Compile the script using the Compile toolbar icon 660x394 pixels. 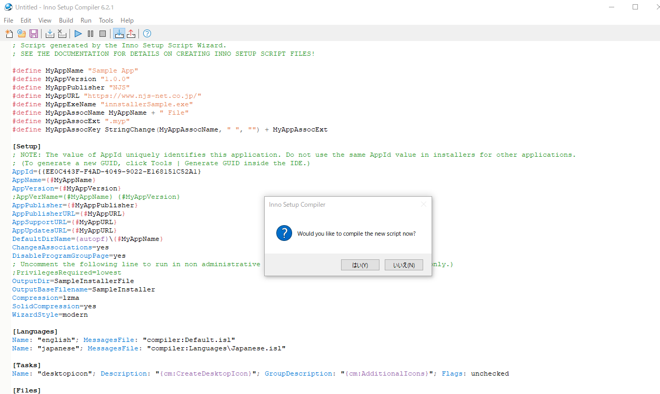(50, 34)
